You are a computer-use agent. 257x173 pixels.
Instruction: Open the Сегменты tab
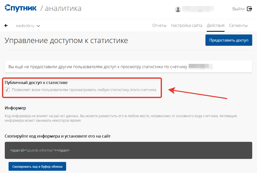pyautogui.click(x=238, y=25)
